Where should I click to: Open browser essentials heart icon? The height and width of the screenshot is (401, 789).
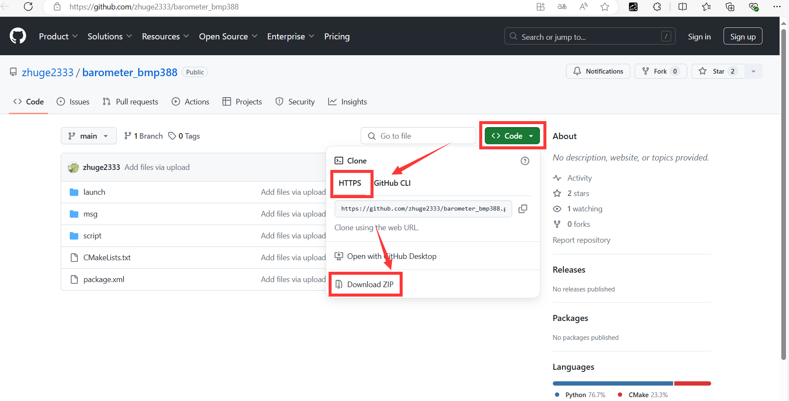[x=753, y=6]
